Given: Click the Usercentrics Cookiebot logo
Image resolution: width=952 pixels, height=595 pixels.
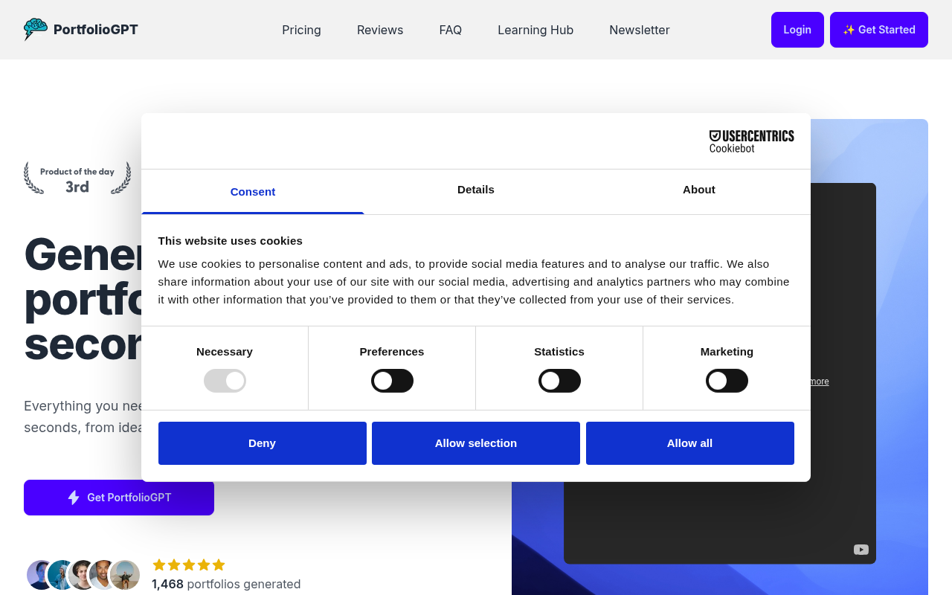Looking at the screenshot, I should click(751, 141).
